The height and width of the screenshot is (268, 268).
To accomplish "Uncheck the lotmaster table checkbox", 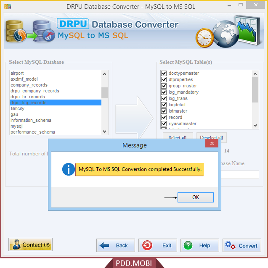I will pyautogui.click(x=164, y=111).
